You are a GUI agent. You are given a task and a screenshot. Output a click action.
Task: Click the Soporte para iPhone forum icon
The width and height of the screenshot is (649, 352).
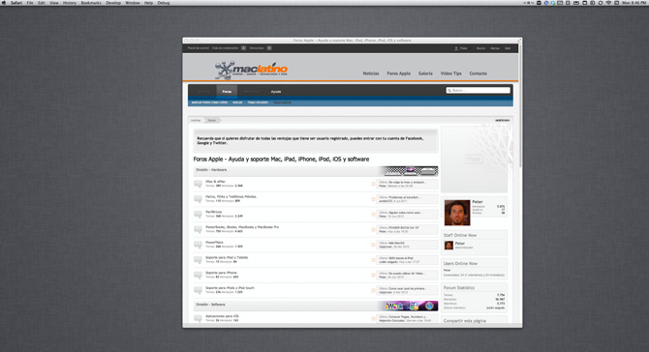click(198, 276)
